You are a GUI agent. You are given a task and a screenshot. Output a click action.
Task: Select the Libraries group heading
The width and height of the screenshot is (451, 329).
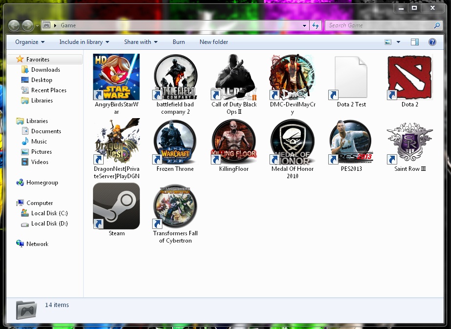pos(37,121)
